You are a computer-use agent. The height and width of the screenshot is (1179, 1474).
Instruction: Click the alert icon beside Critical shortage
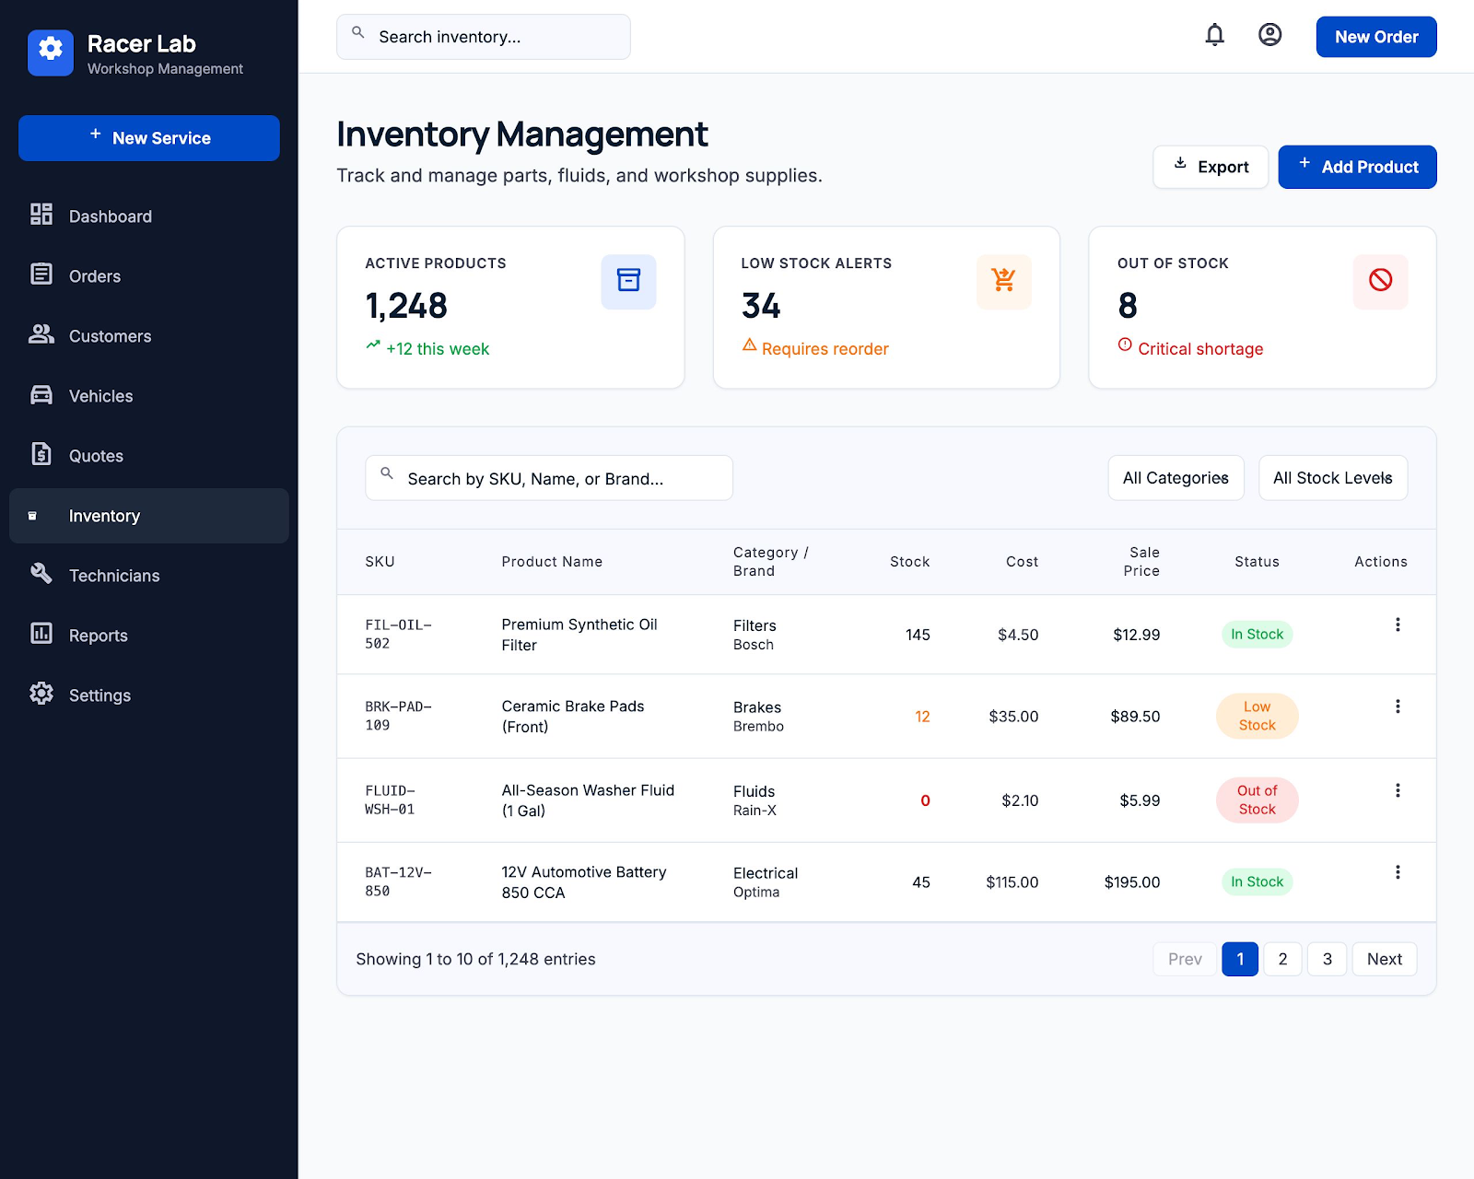pos(1125,345)
